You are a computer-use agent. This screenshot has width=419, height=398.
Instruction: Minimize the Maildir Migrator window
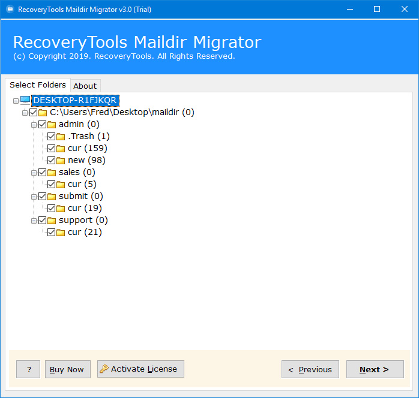[x=350, y=10]
